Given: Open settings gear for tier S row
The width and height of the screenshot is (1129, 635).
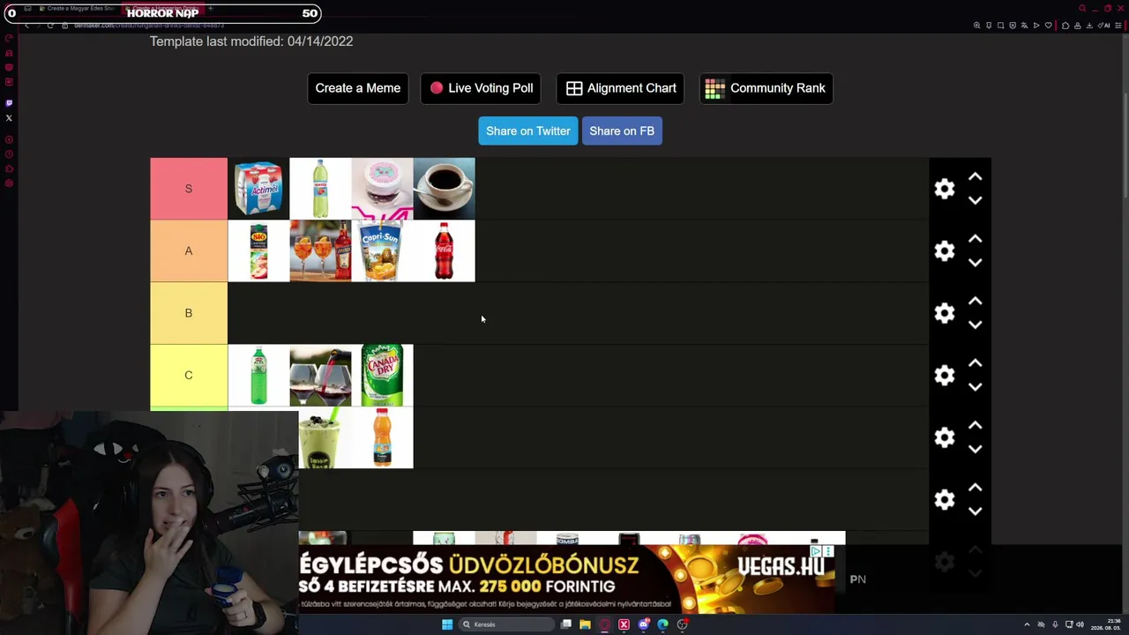Looking at the screenshot, I should [x=945, y=189].
